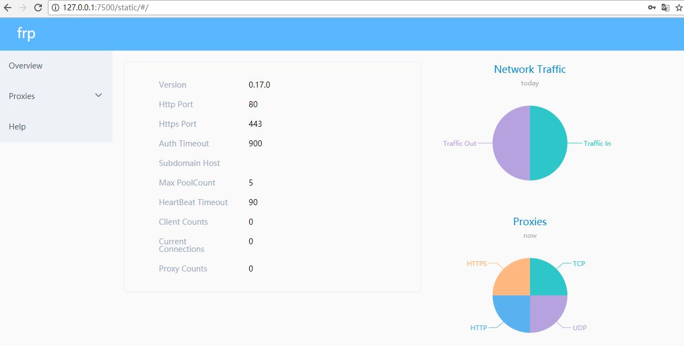Click the Version label
This screenshot has height=346, width=684.
tap(172, 85)
